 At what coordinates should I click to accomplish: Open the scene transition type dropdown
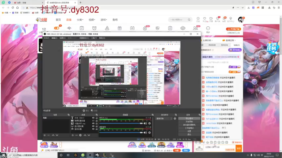(x=164, y=119)
